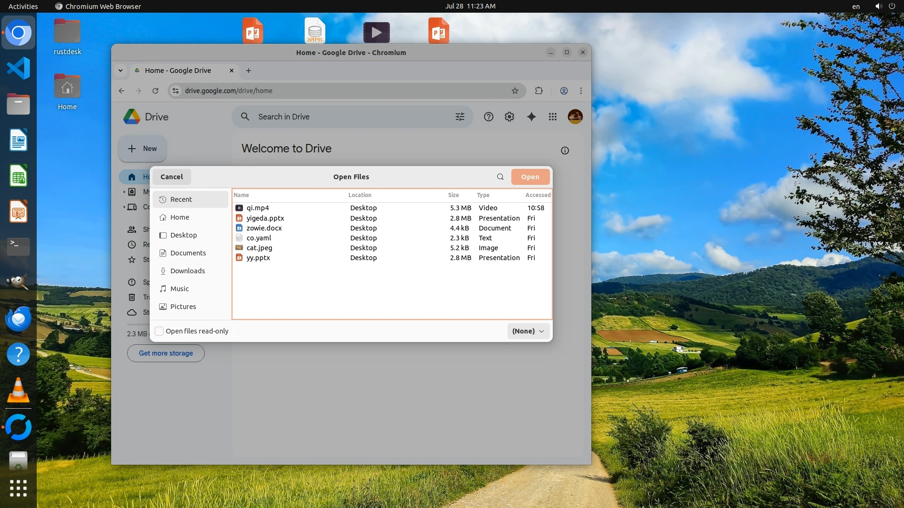Screen dimensions: 904x508
Task: Select Downloads in the file dialog sidebar
Action: pyautogui.click(x=187, y=271)
